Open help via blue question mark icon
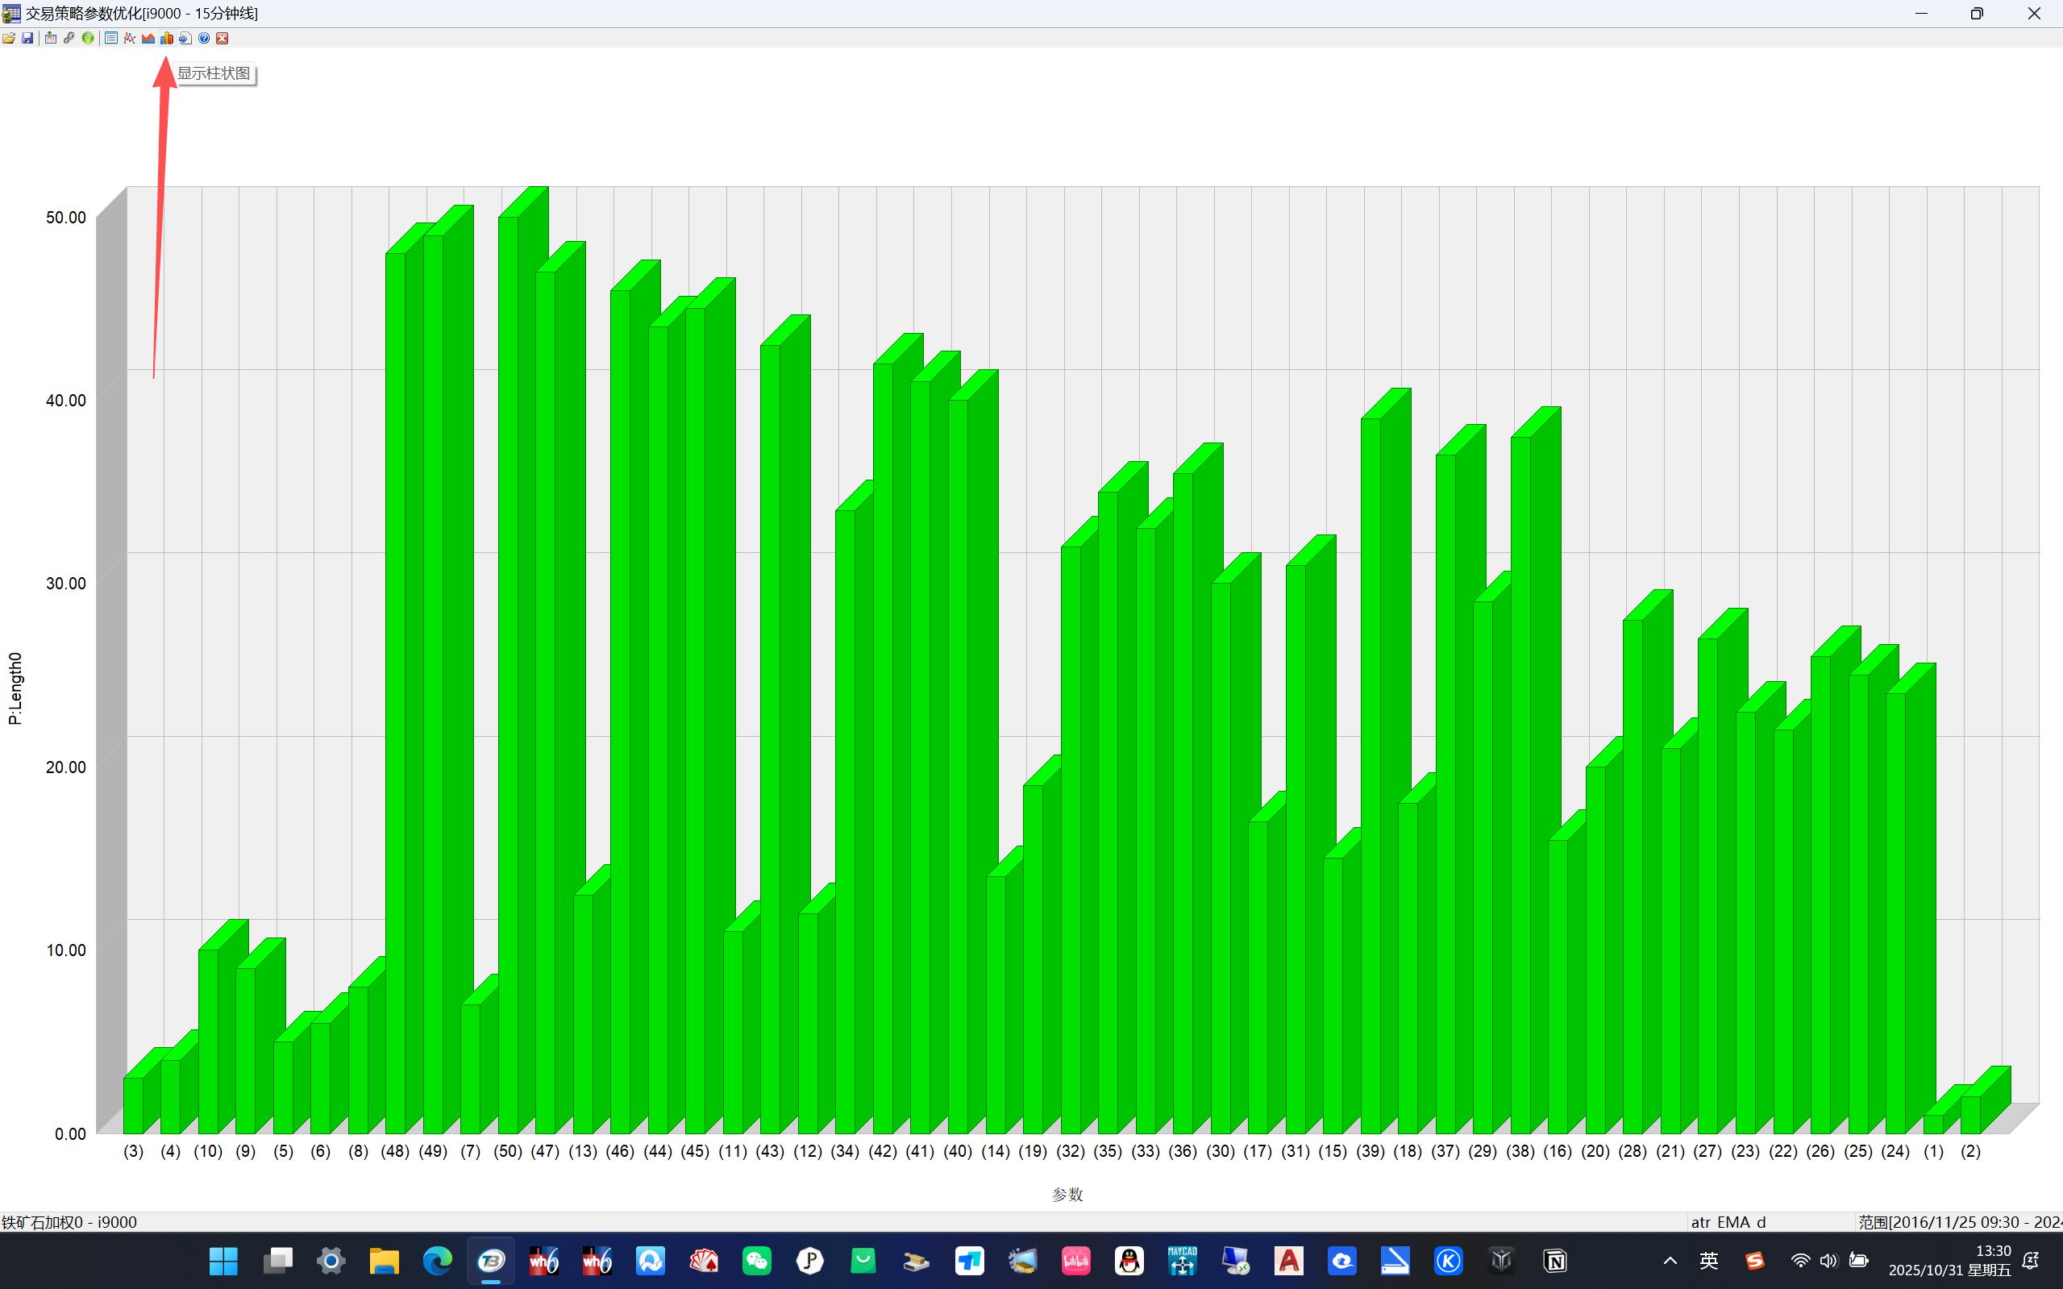2063x1289 pixels. coord(204,39)
